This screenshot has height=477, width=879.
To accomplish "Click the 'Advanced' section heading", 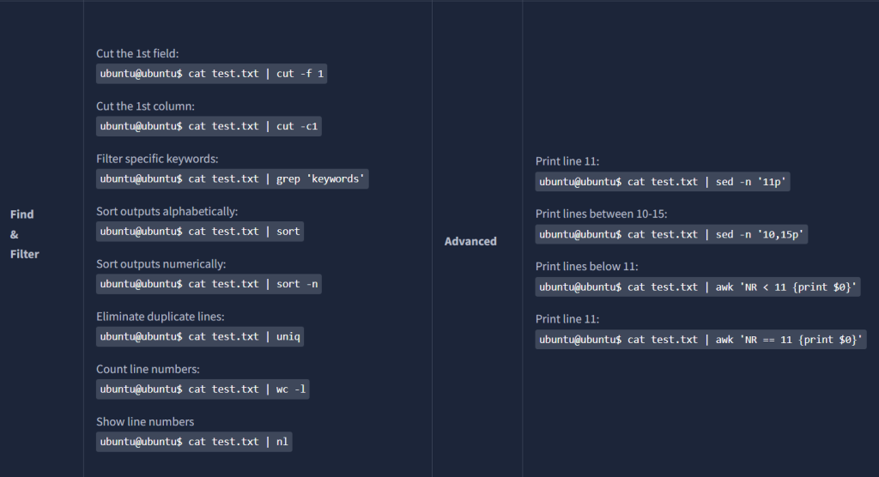I will [470, 241].
